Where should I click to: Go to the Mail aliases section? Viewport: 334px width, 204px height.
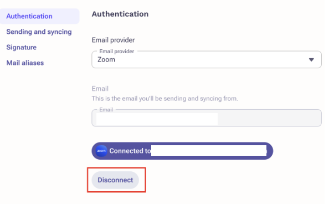pos(25,63)
